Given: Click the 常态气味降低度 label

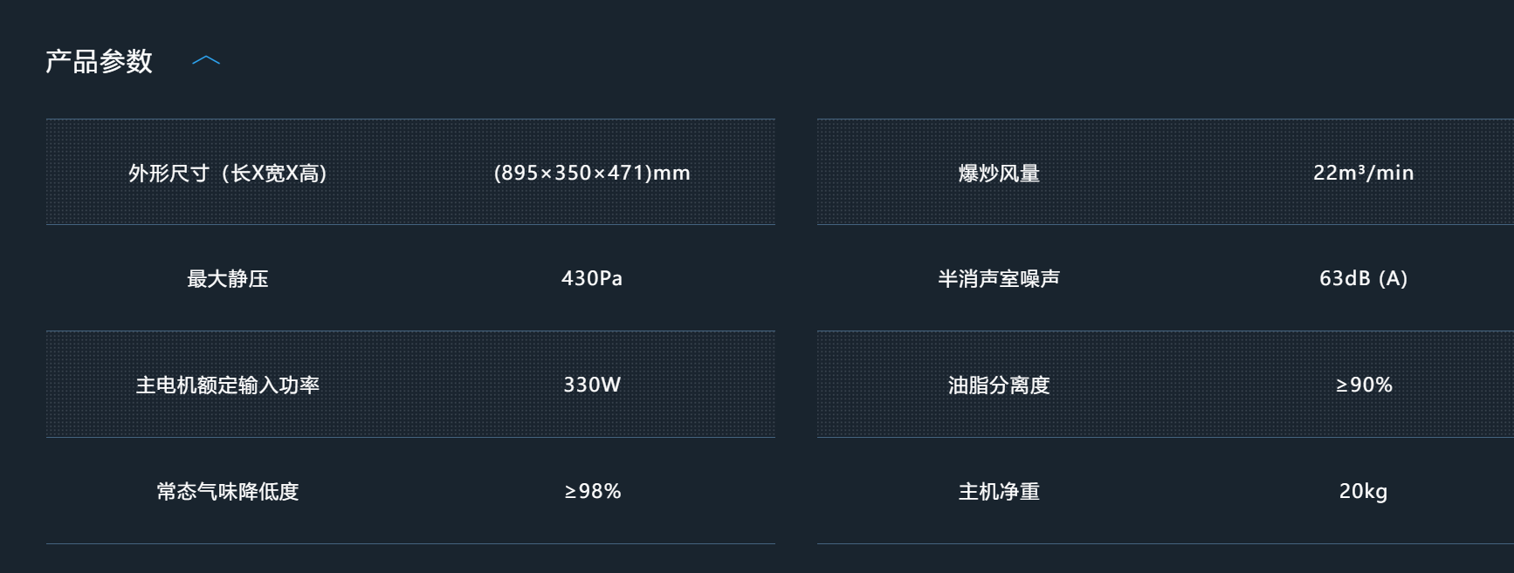Looking at the screenshot, I should 227,492.
